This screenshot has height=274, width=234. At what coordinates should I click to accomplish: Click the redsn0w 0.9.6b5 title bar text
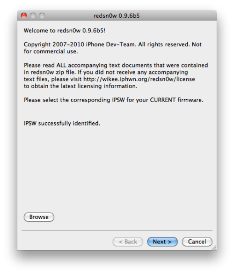[117, 16]
